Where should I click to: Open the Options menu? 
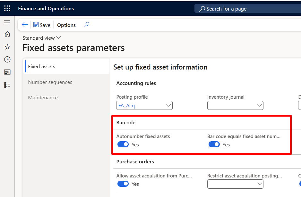click(x=66, y=25)
